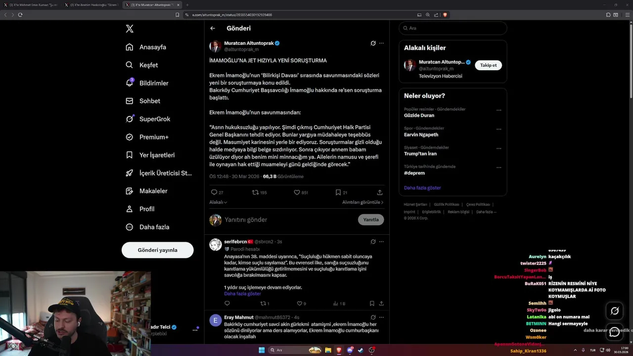Open Sohbet messages
Screen dimensions: 633x356
pyautogui.click(x=143, y=101)
